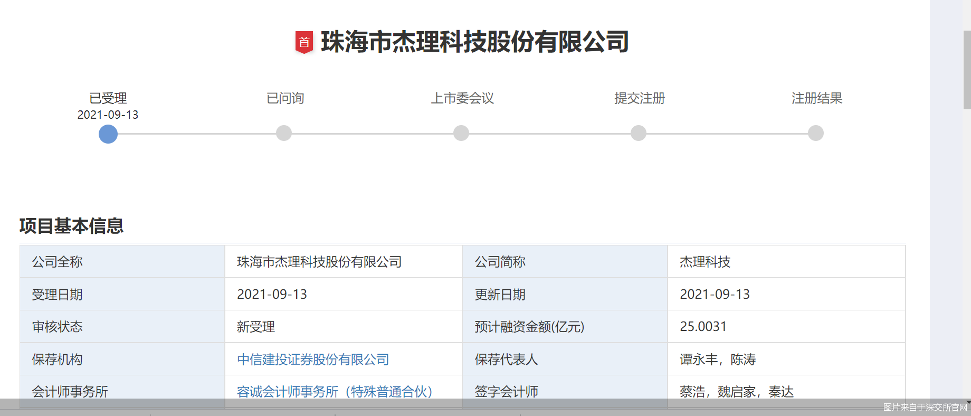The image size is (971, 416).
Task: Click the 预计融资金额(亿元) label cell
Action: [x=565, y=327]
